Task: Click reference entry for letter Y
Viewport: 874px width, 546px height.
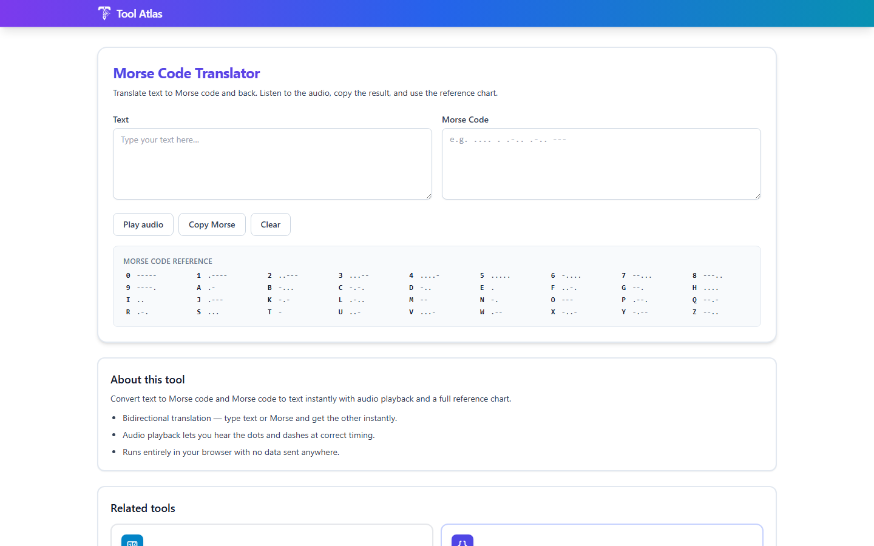Action: [635, 312]
